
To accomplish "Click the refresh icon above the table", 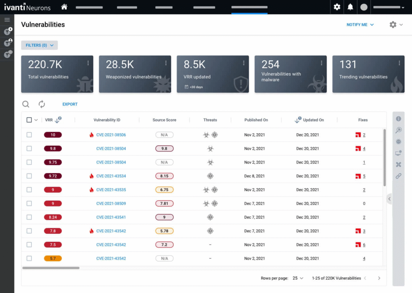I will 42,104.
